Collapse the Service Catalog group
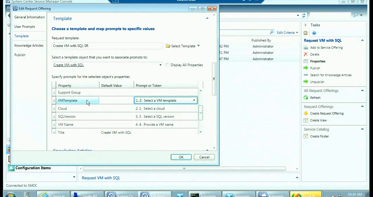 click(x=362, y=129)
